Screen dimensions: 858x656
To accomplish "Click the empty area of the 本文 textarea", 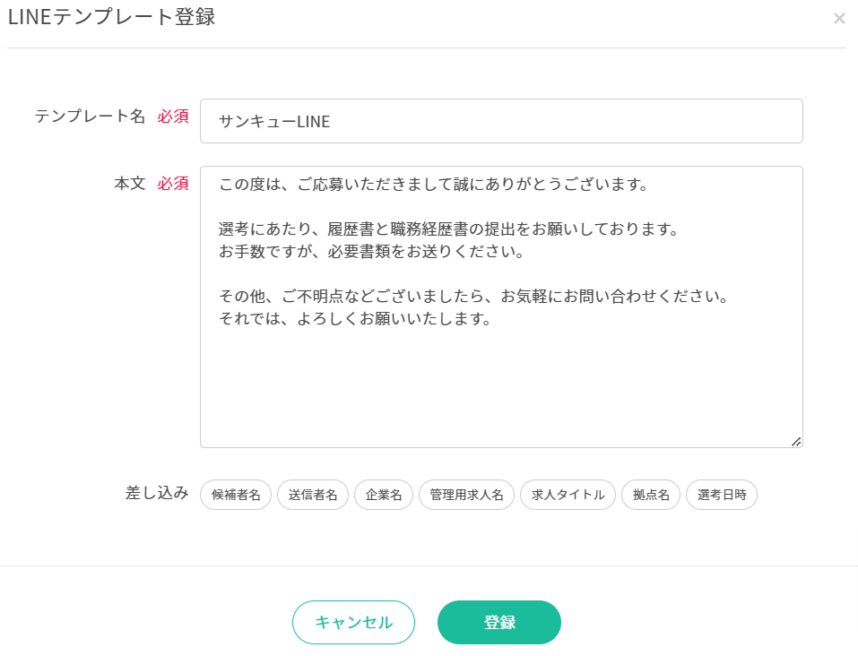I will coord(501,383).
